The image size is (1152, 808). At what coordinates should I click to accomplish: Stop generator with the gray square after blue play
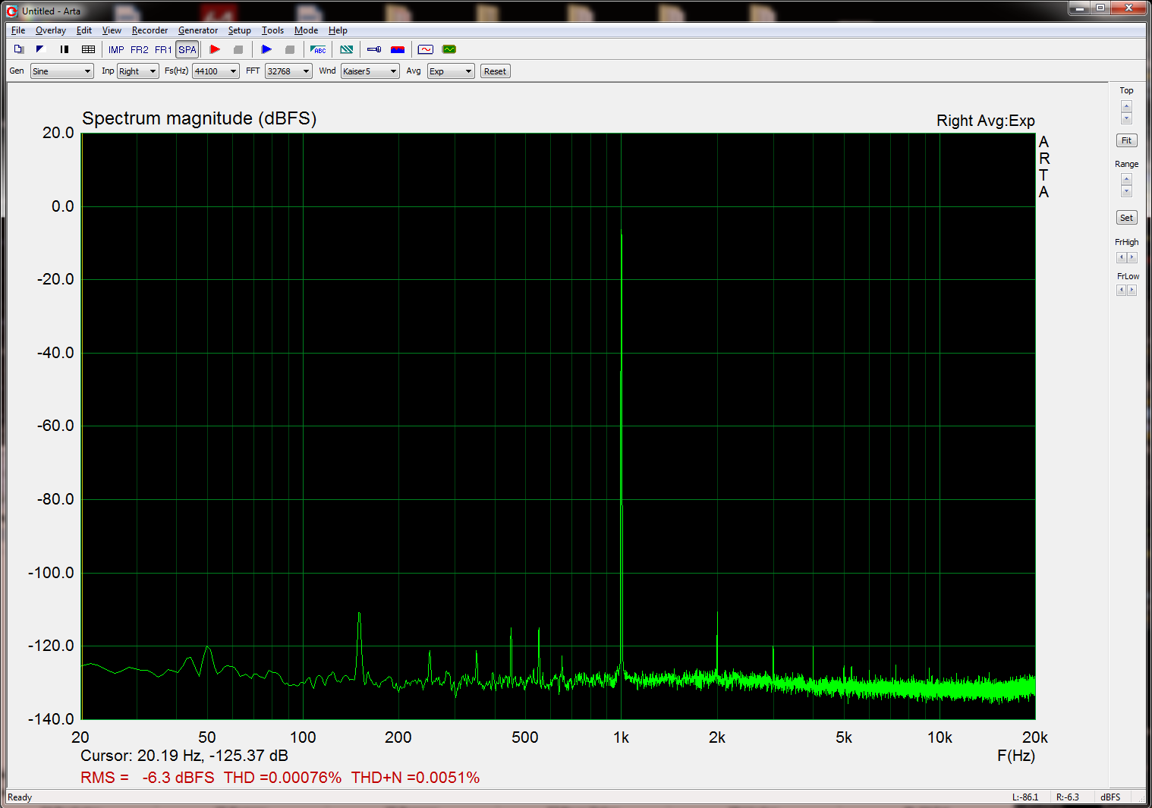[x=290, y=49]
